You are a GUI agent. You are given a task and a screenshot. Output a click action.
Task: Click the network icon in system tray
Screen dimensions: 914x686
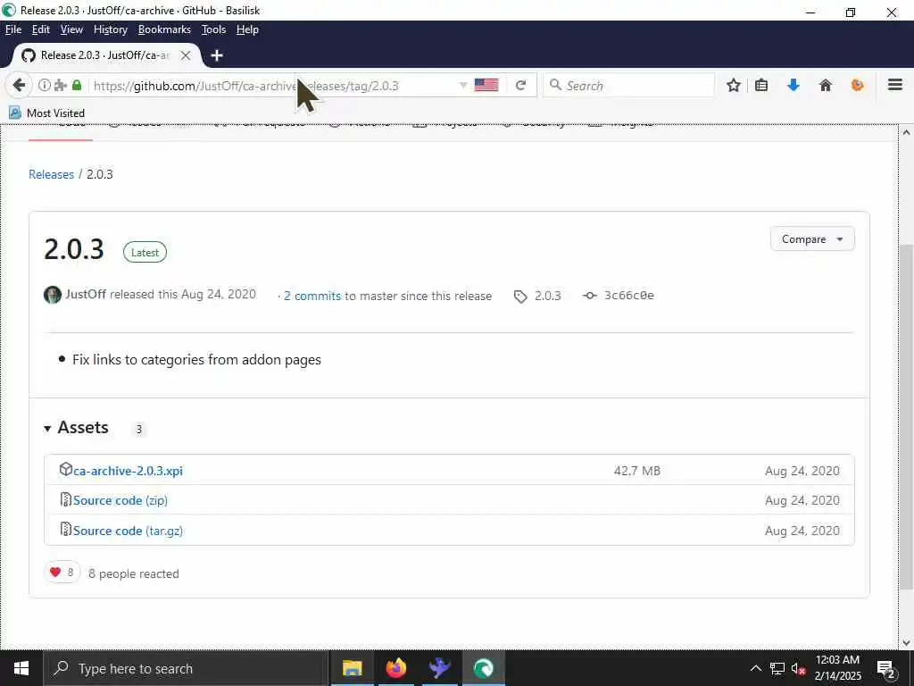(777, 668)
